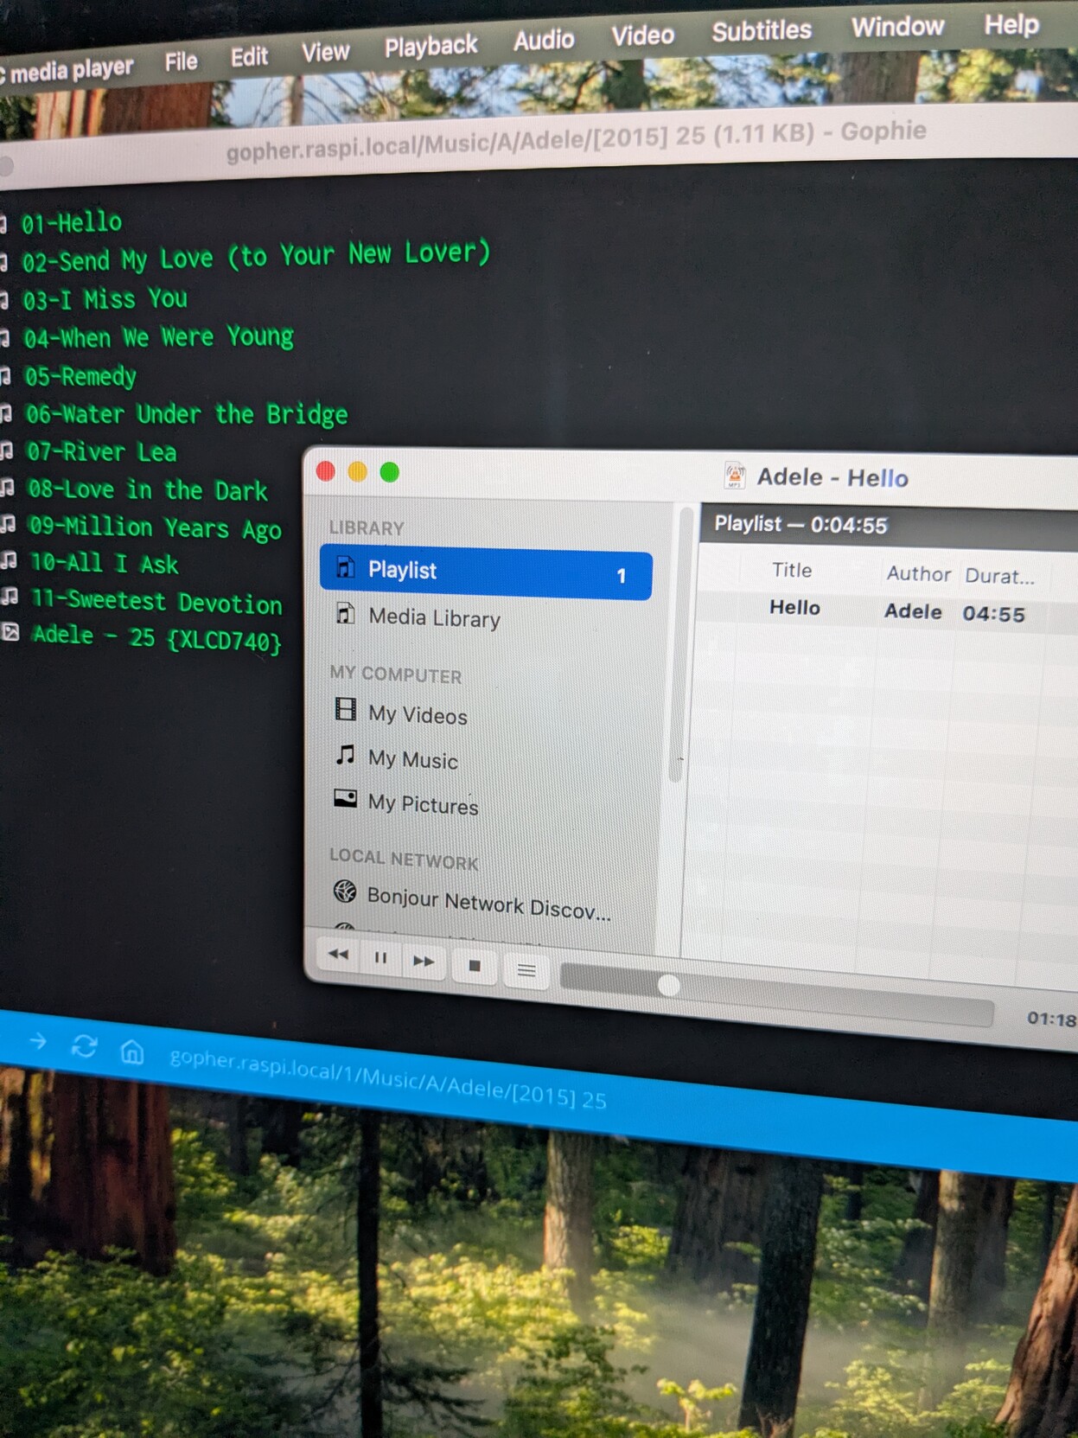Open 08-Love in the Dark track
Image resolution: width=1078 pixels, height=1438 pixels.
[148, 489]
